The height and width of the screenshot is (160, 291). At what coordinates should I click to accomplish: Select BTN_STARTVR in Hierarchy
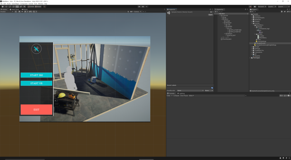(235, 32)
